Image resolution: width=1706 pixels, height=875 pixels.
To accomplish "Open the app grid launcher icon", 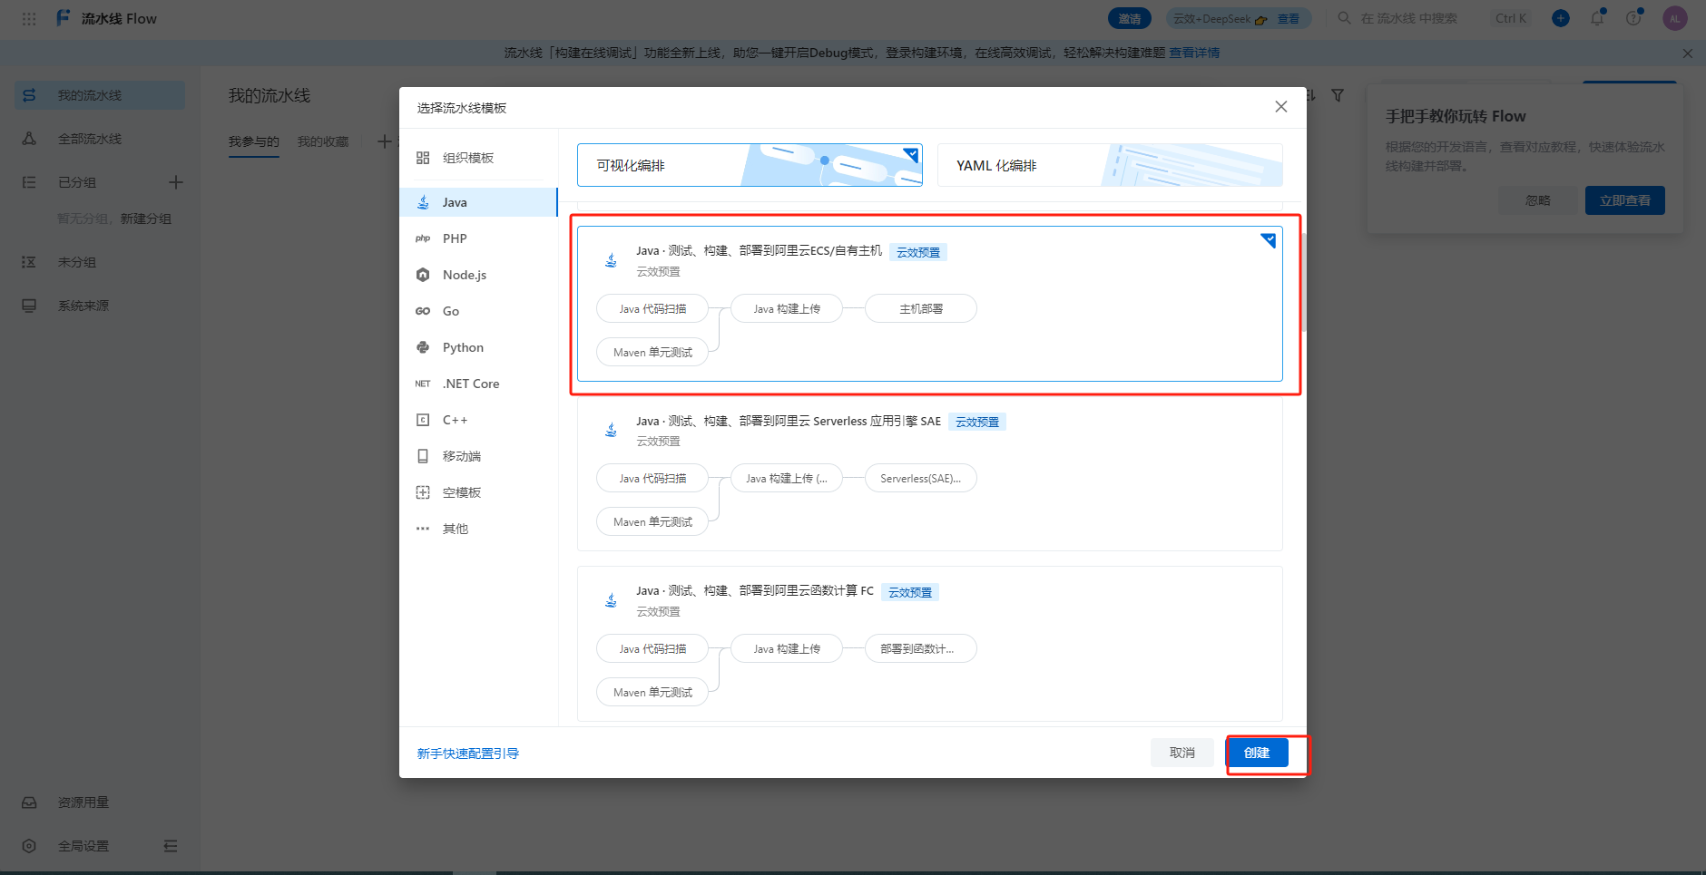I will click(29, 18).
